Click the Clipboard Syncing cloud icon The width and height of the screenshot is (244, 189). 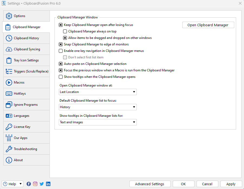click(x=9, y=49)
